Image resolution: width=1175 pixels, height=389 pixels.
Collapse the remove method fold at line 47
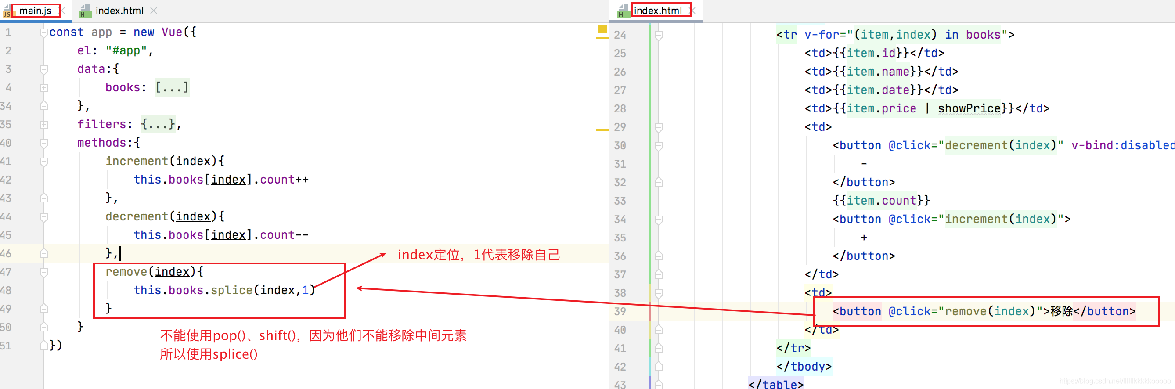point(44,272)
